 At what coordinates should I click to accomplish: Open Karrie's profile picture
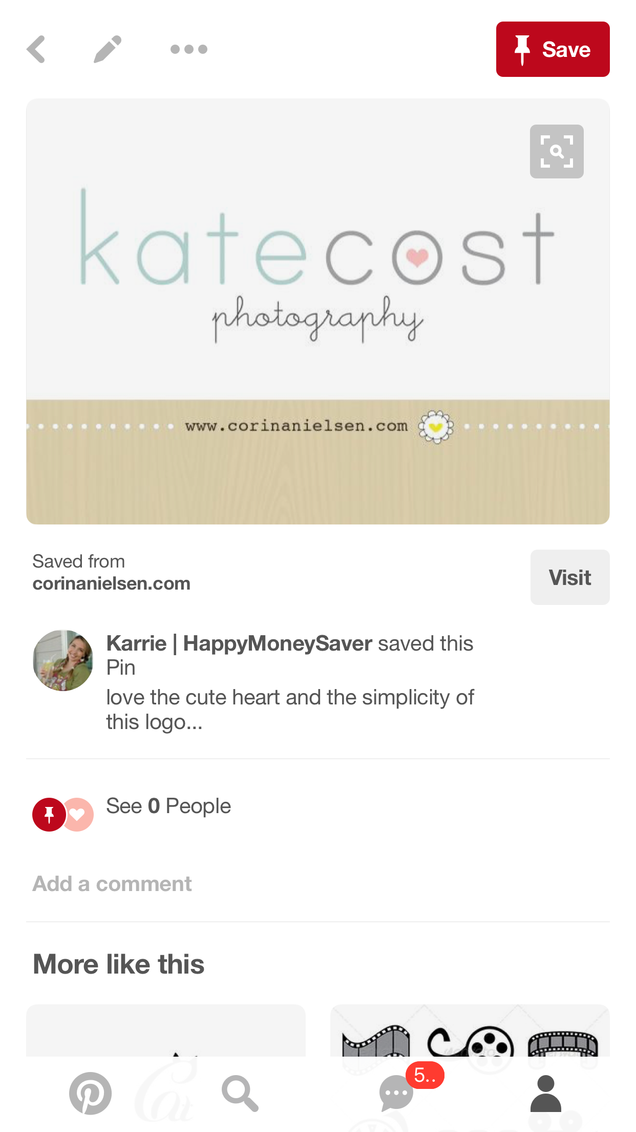point(63,660)
